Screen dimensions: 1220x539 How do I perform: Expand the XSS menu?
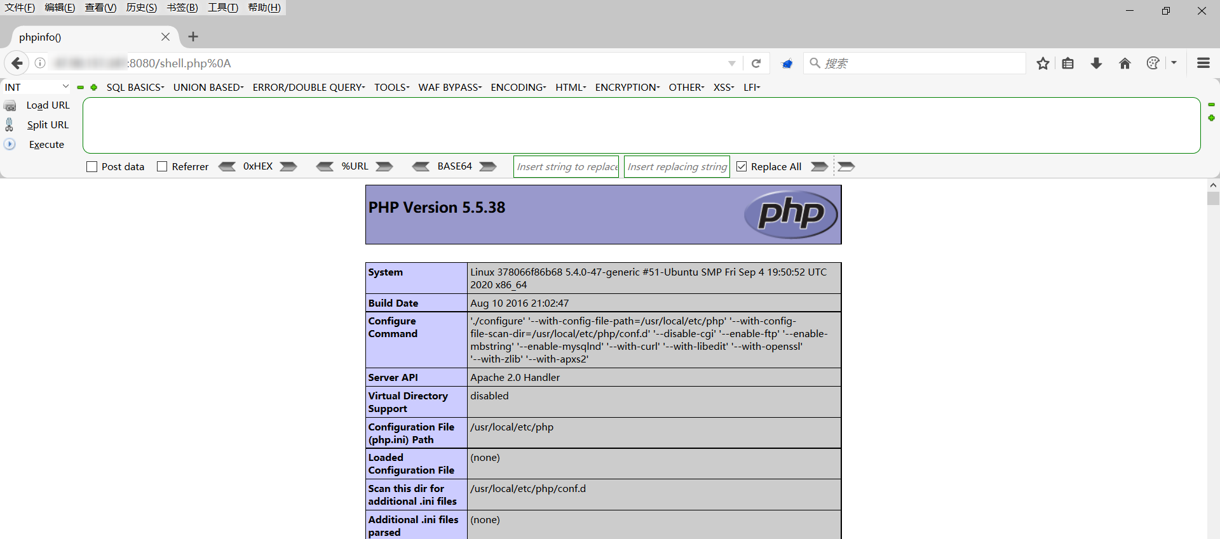(x=724, y=87)
